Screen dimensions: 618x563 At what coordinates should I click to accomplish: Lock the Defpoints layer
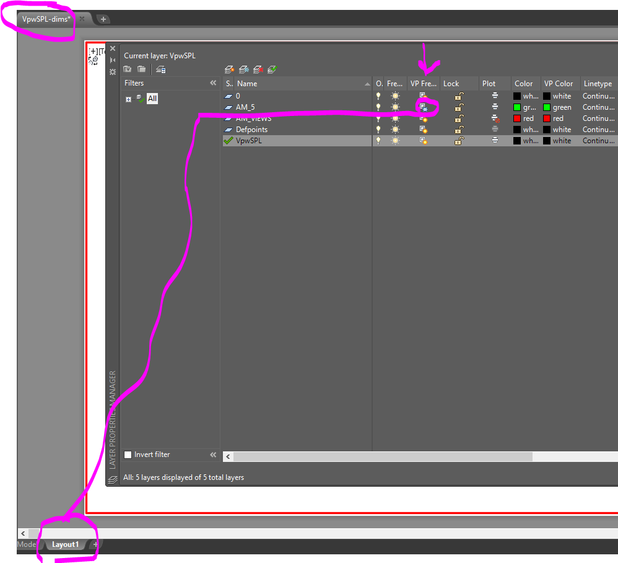click(x=458, y=129)
